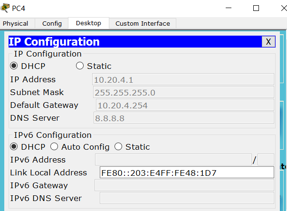Click the IPv6 DNS Server field
This screenshot has height=211, width=287.
coord(187,198)
